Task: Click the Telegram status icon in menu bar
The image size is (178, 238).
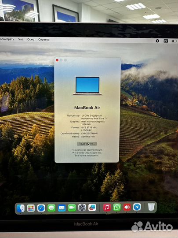Action: pos(157,41)
